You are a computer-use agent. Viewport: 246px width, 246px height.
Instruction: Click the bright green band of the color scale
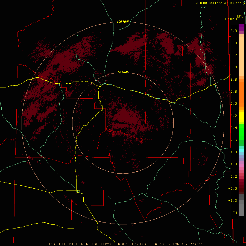(x=241, y=132)
